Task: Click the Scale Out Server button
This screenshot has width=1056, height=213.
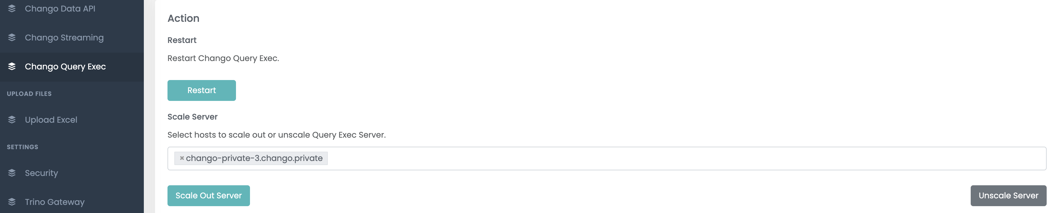Action: pos(209,196)
